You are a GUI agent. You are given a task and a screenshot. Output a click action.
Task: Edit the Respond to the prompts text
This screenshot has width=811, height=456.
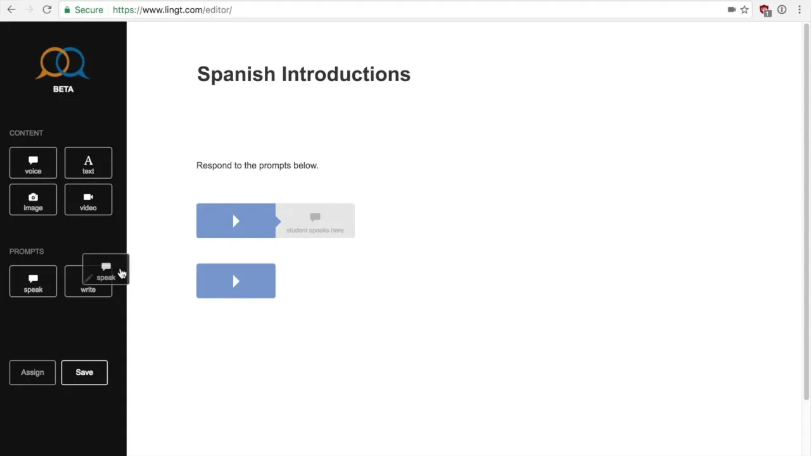(257, 165)
